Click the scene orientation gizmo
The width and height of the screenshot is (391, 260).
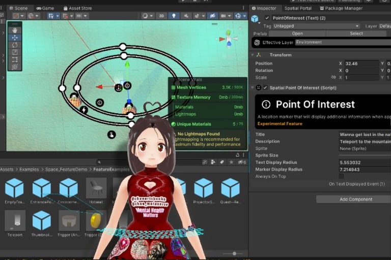click(229, 38)
